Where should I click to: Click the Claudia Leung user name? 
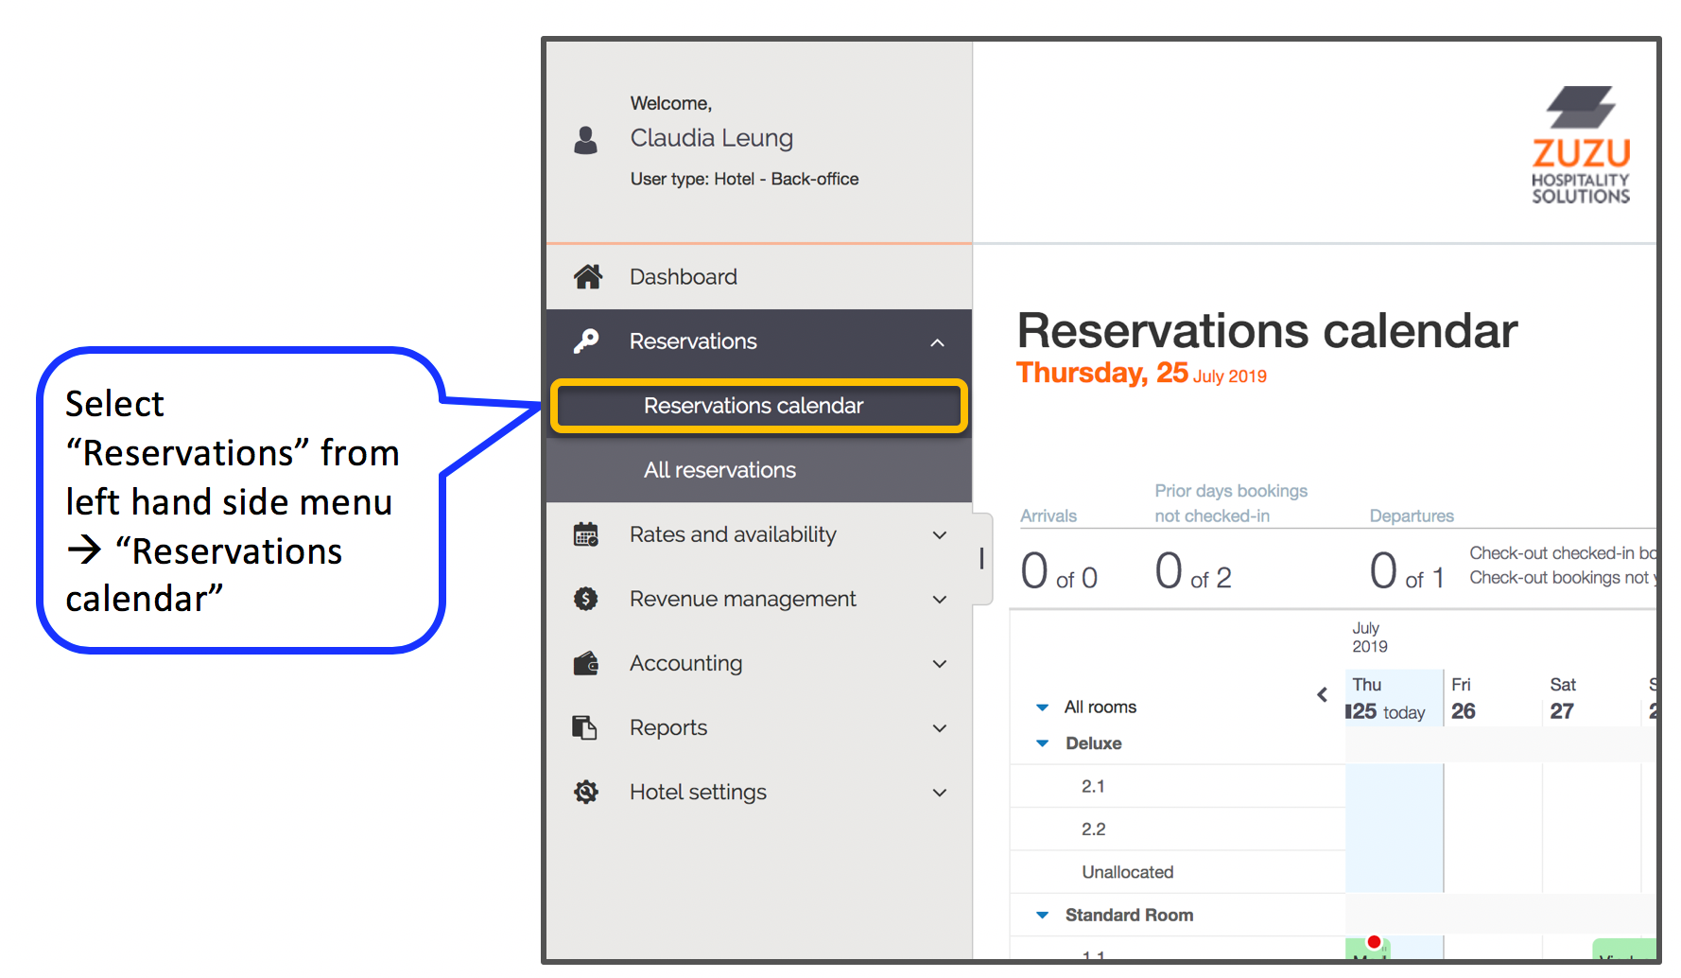pyautogui.click(x=711, y=138)
